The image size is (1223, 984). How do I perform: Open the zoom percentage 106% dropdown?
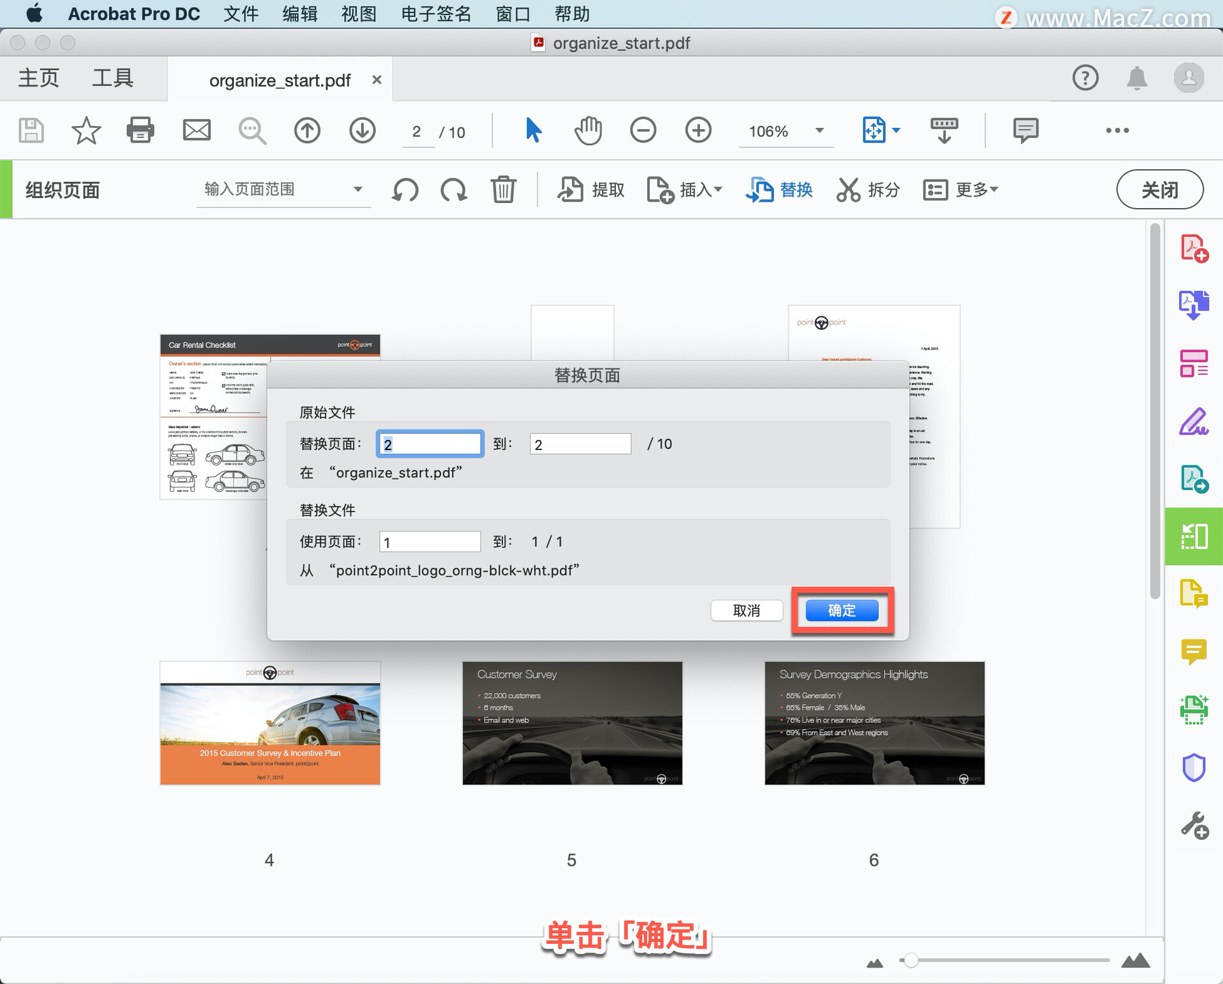click(x=819, y=130)
